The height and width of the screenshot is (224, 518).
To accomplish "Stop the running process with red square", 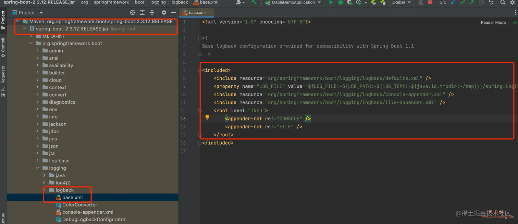I will 430,2.
